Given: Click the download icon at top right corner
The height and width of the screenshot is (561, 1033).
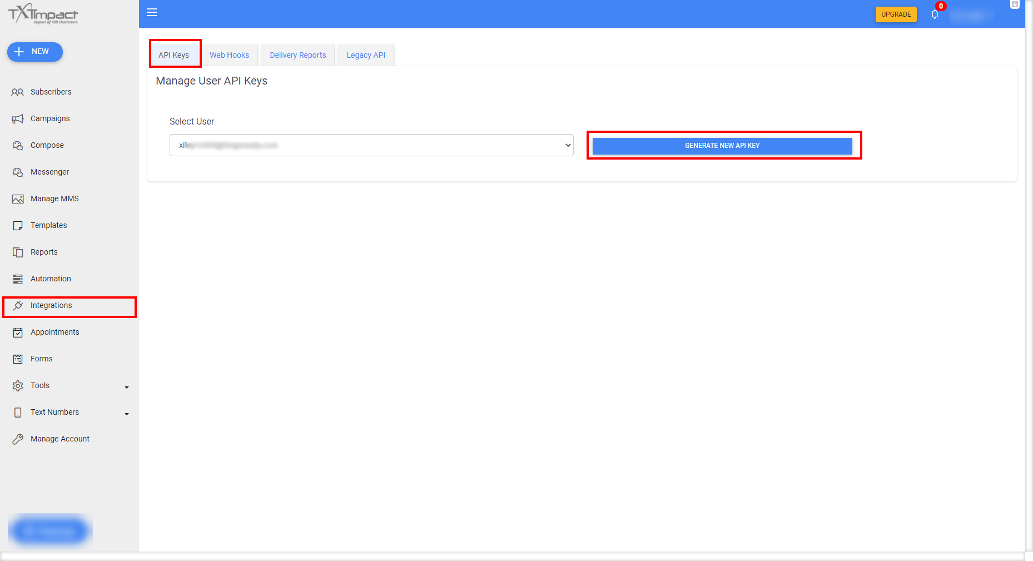Looking at the screenshot, I should pos(1015,4).
